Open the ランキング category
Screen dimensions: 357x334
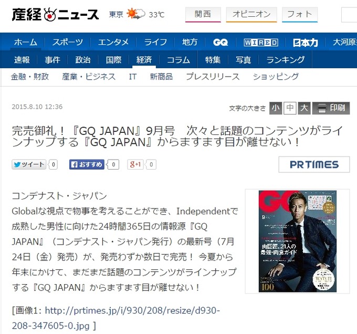tap(285, 60)
